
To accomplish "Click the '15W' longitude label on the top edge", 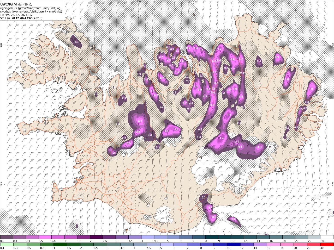I will click(276, 1).
